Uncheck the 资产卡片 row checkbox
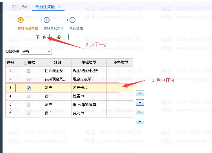The image size is (212, 153). pos(29,88)
